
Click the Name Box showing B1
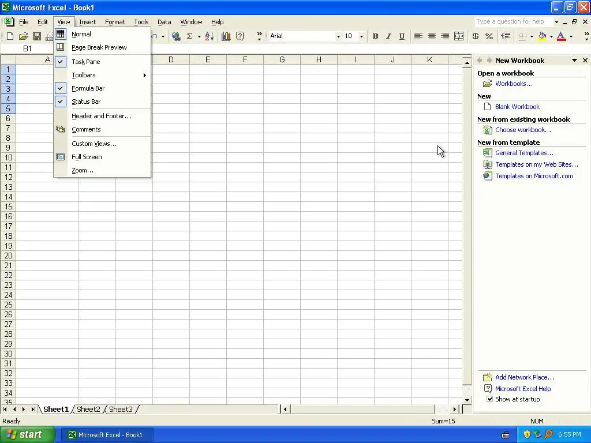(27, 48)
